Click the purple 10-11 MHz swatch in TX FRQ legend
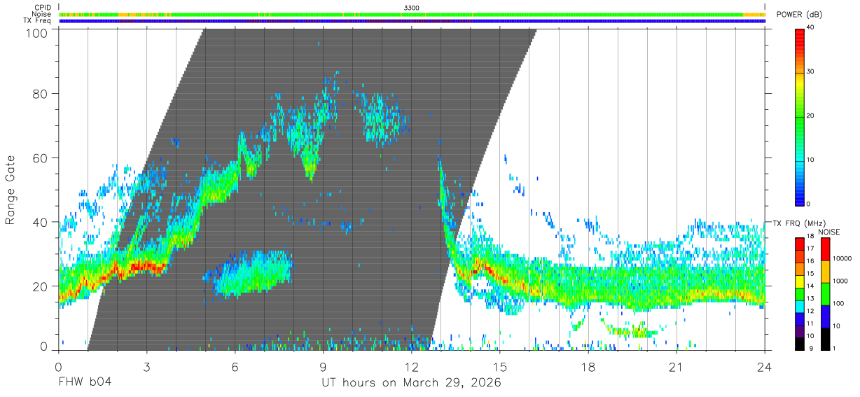 [x=799, y=332]
